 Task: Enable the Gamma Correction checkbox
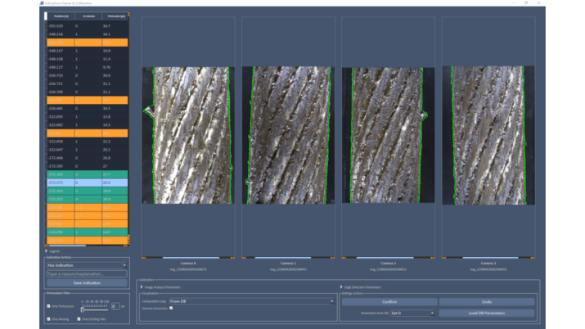[171, 309]
